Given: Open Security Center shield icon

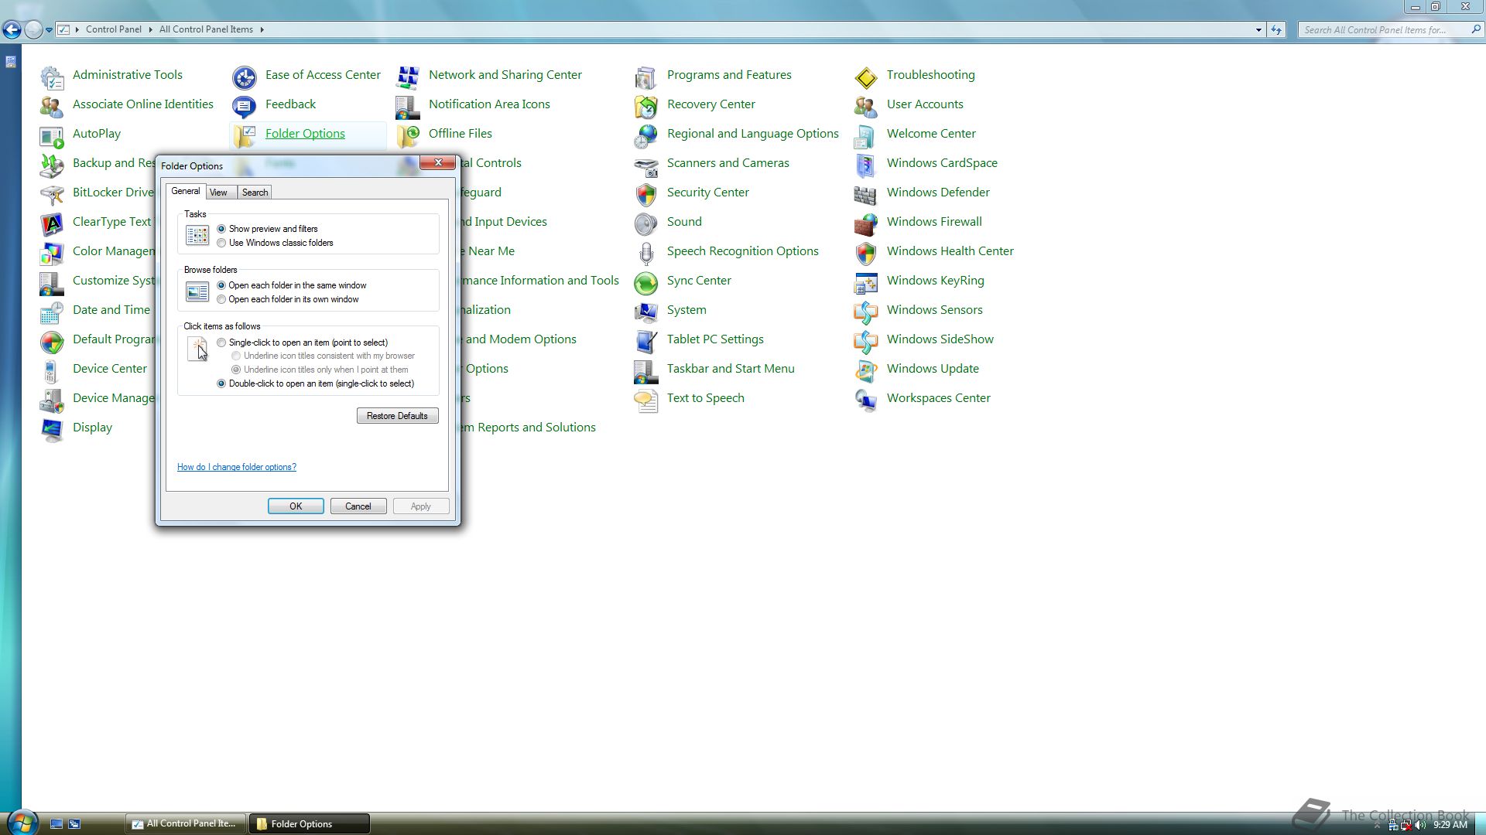Looking at the screenshot, I should tap(646, 193).
